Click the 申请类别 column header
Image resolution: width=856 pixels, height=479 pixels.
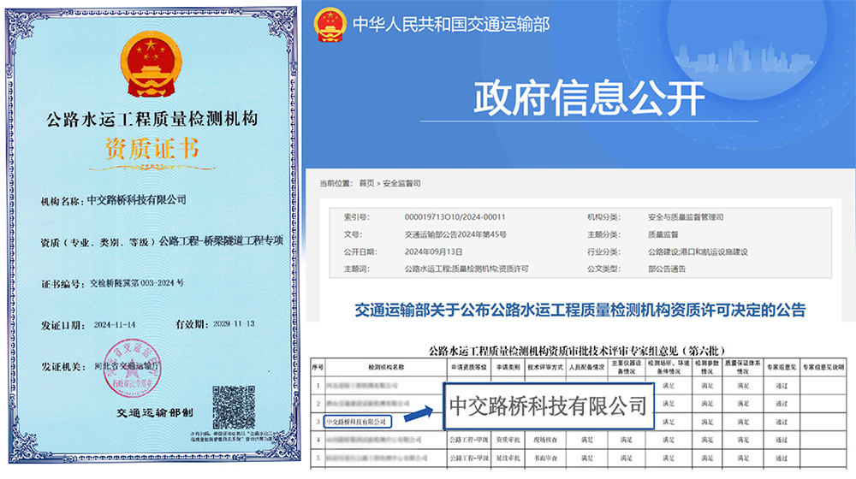click(x=508, y=367)
